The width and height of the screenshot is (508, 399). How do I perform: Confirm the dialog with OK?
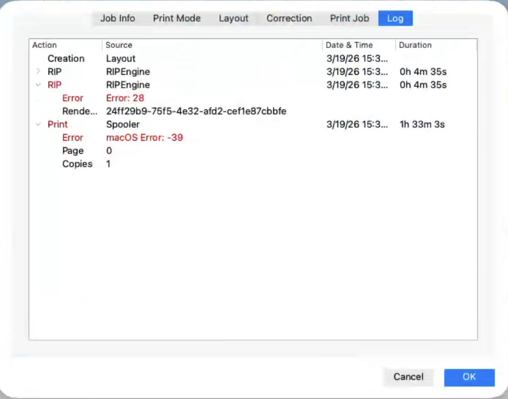(x=469, y=377)
